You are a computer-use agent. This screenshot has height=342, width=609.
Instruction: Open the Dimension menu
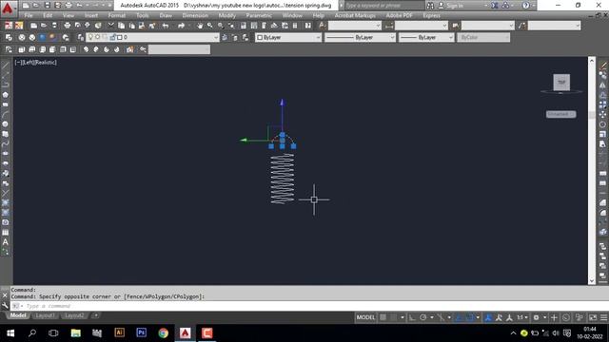tap(195, 15)
